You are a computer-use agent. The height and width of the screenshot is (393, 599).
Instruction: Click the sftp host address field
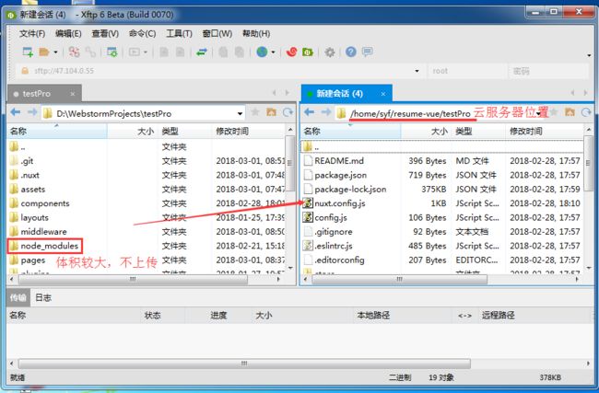(x=217, y=71)
